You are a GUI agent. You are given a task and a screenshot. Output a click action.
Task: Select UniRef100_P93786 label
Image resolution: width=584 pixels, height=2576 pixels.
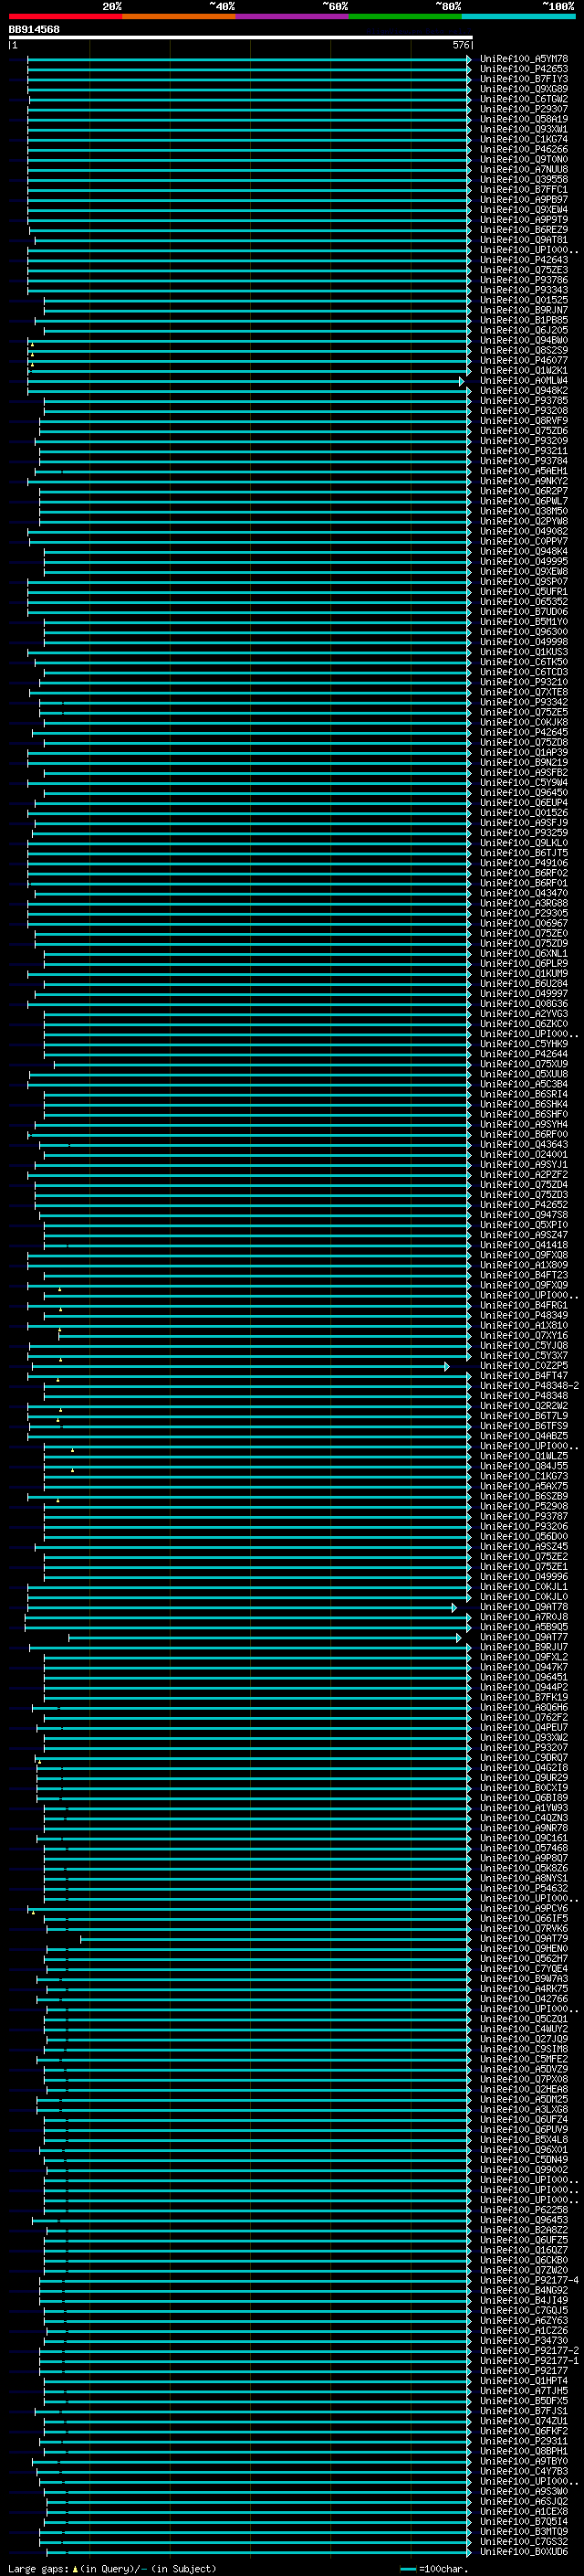pyautogui.click(x=524, y=280)
